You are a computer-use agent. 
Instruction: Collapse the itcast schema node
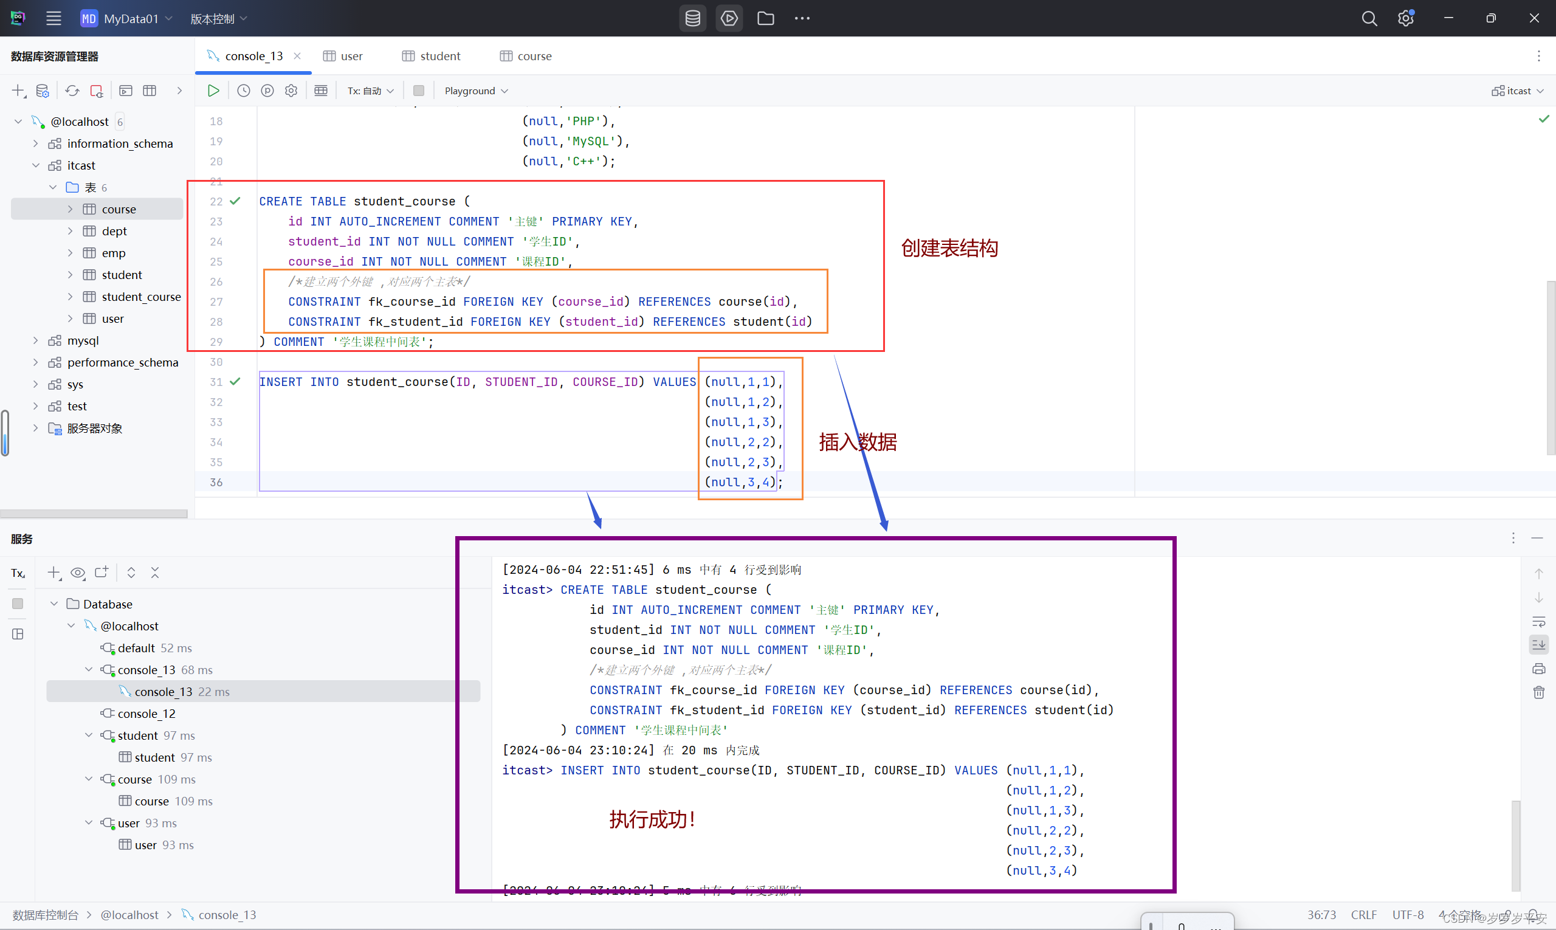[x=36, y=165]
